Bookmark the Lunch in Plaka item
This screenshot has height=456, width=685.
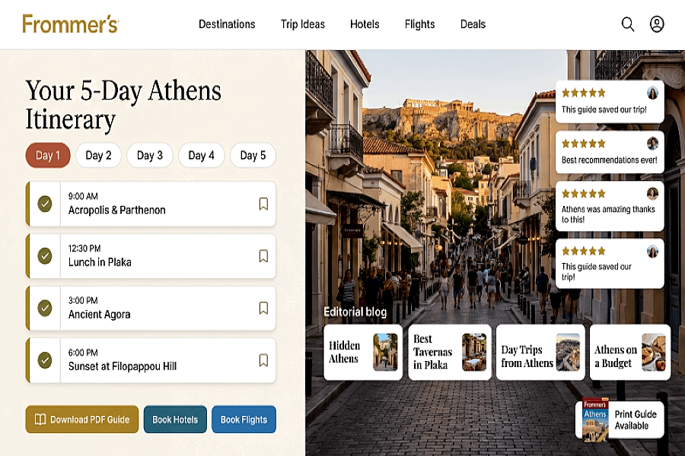[263, 255]
